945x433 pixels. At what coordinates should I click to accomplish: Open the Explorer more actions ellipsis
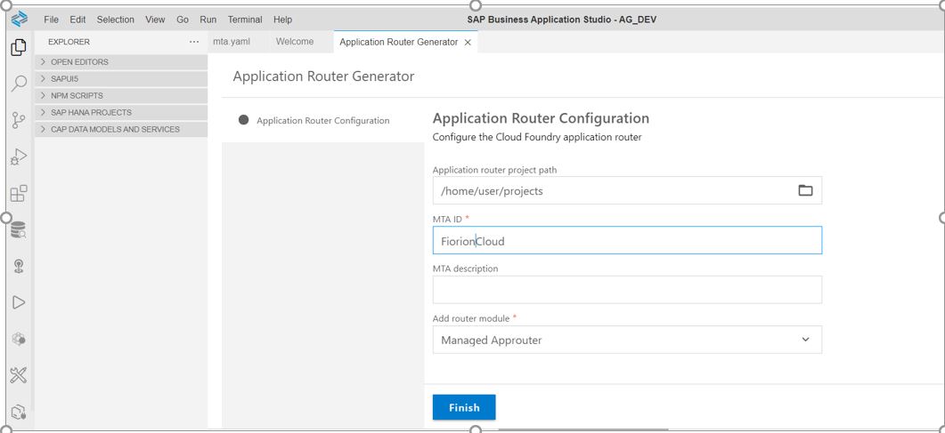pyautogui.click(x=194, y=42)
